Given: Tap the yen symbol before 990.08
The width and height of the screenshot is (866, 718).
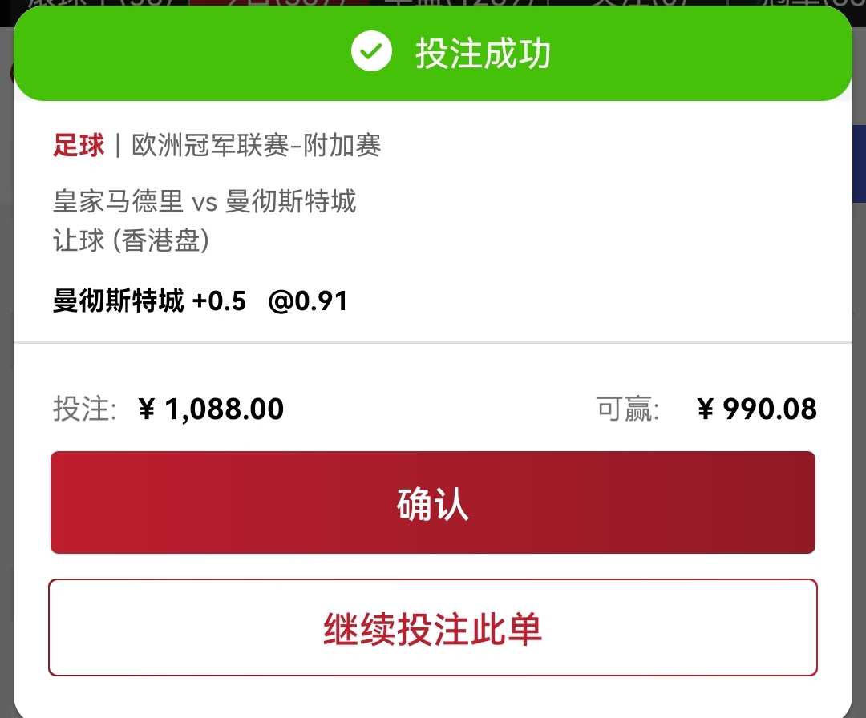Looking at the screenshot, I should pyautogui.click(x=706, y=409).
